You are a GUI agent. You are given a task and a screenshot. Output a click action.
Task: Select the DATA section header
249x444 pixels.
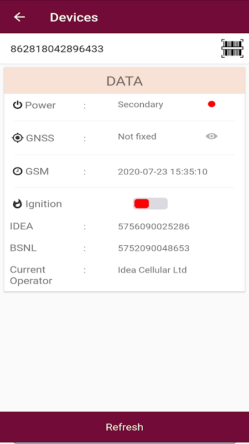[124, 81]
